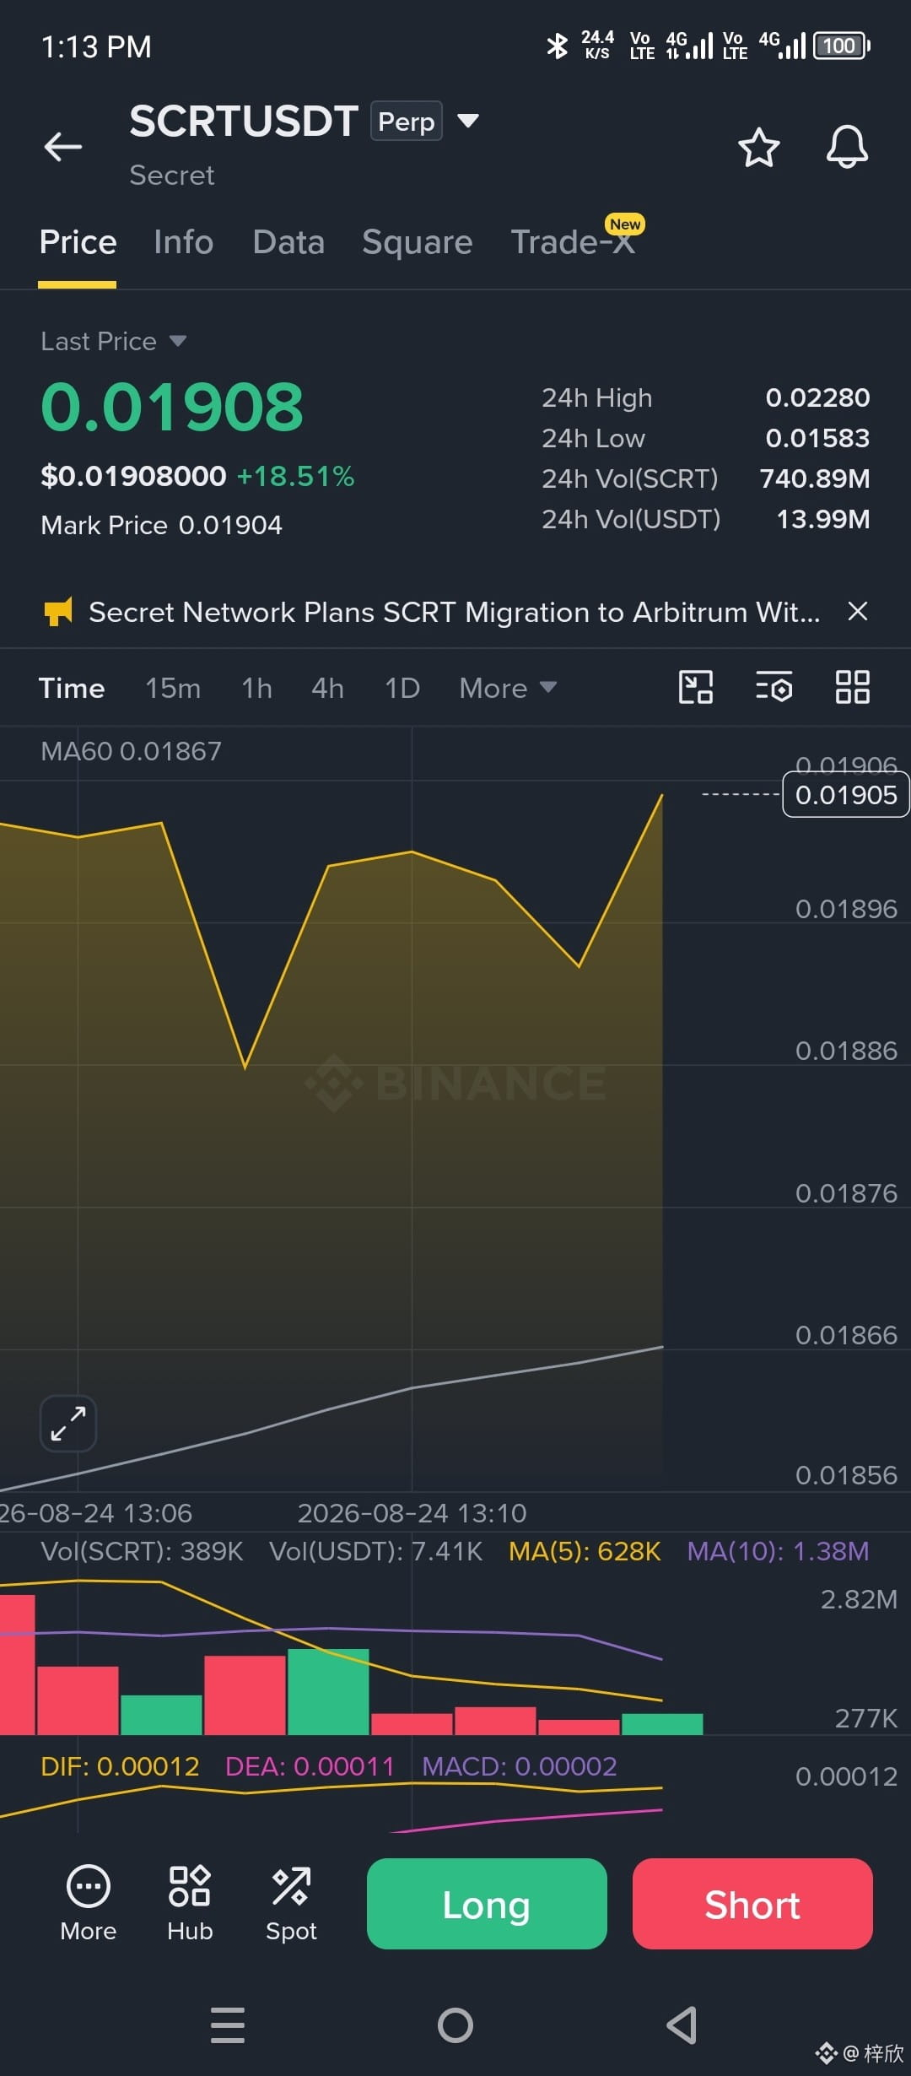Select the 4h chart interval

(x=328, y=688)
